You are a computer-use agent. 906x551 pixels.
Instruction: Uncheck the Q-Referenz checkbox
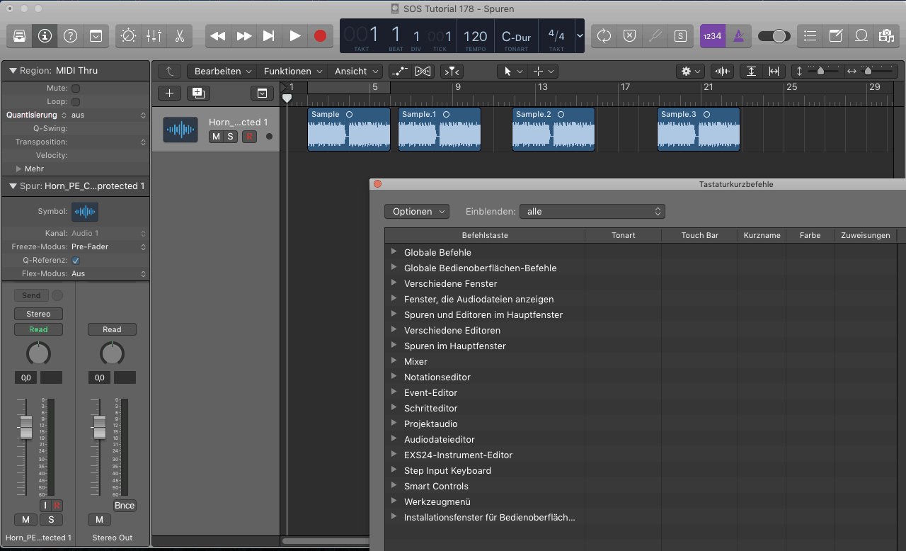(76, 261)
